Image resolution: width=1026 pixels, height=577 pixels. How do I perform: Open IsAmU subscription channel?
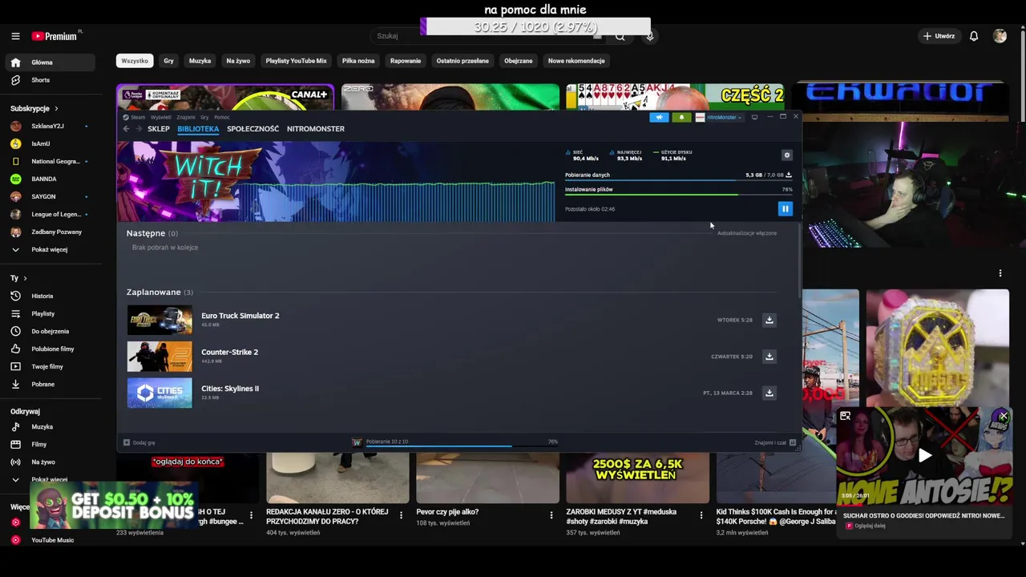click(50, 143)
